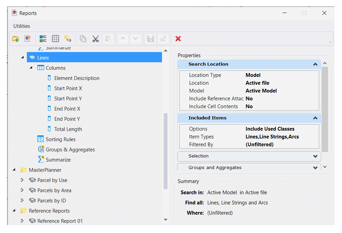Screen dimensions: 342x233
Task: Open the Utilities menu
Action: [x=22, y=26]
